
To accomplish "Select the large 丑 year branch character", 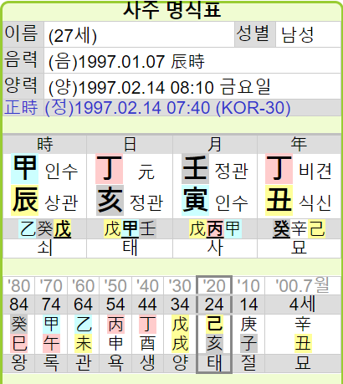I will click(x=279, y=200).
